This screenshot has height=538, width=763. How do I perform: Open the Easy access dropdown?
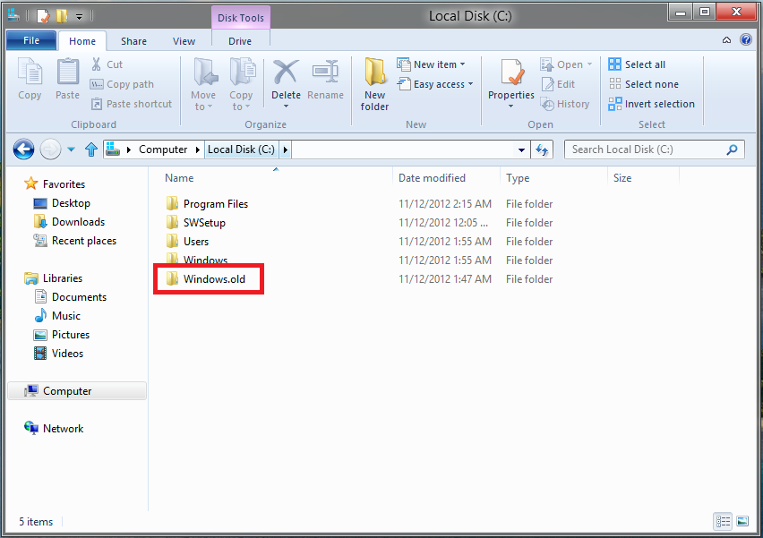tap(435, 84)
